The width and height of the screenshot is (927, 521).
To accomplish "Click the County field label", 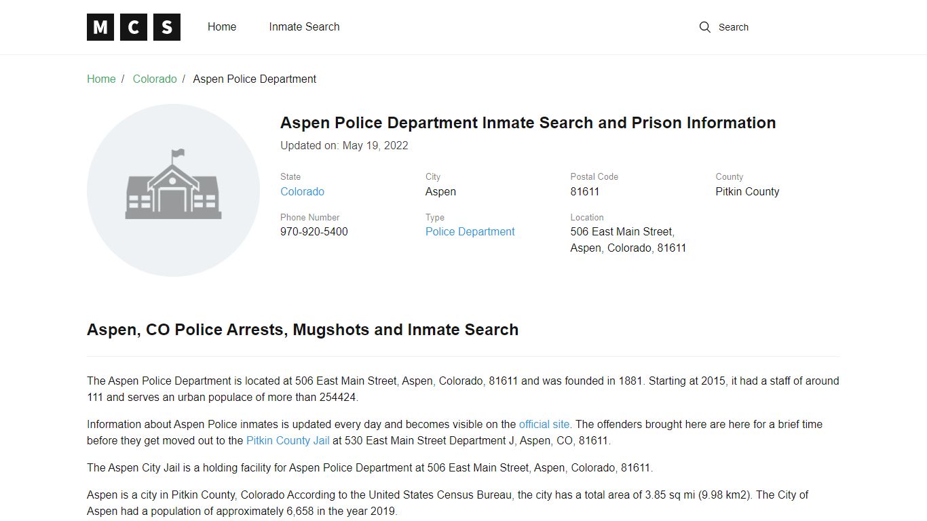I will (x=729, y=176).
